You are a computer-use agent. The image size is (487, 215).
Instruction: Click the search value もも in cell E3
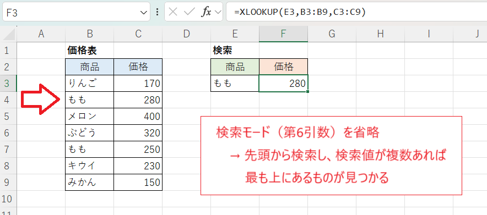(x=235, y=83)
